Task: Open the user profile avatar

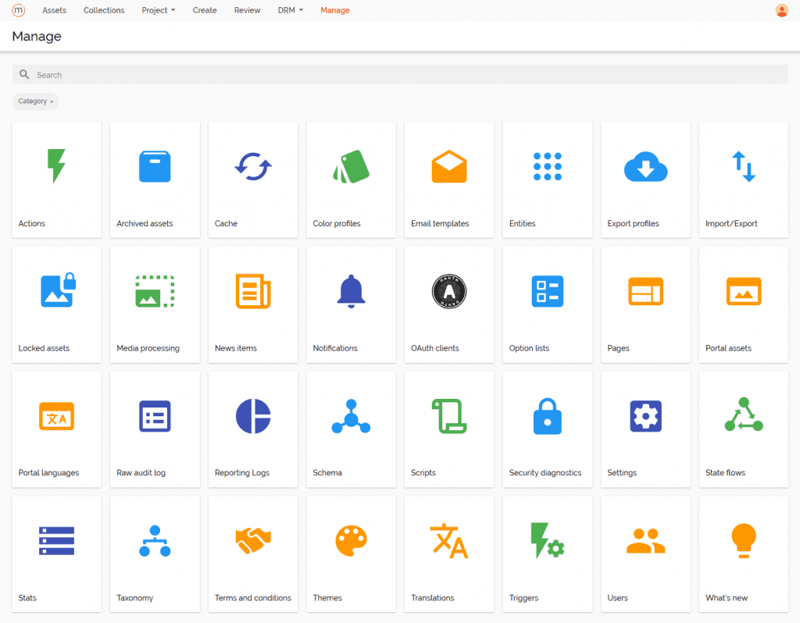Action: coord(781,10)
